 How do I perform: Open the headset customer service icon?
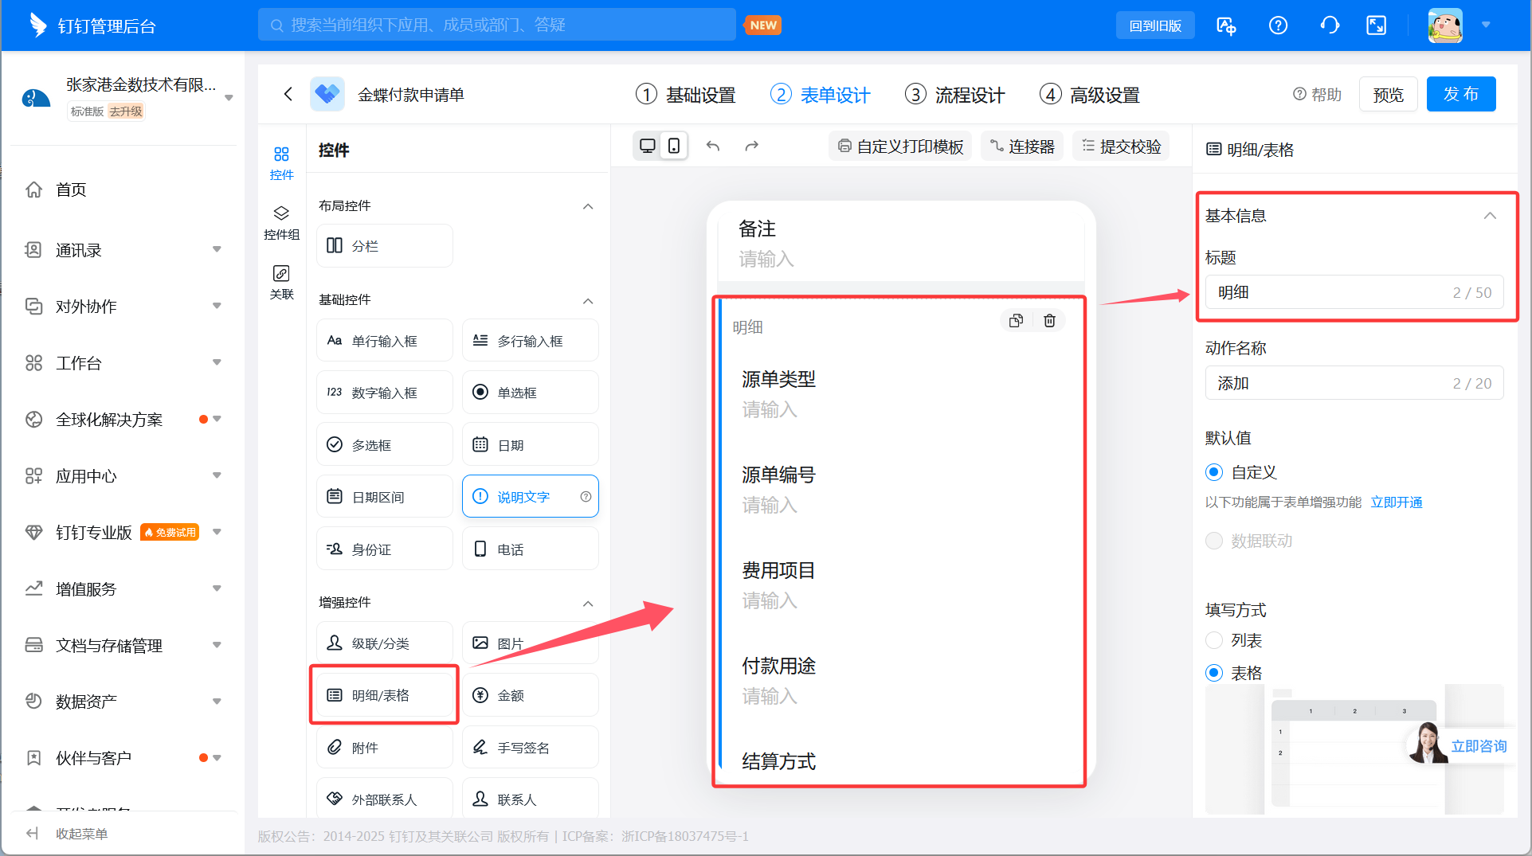[1329, 25]
